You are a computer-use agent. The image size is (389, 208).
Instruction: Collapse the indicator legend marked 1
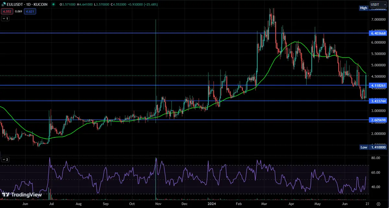click(5, 18)
